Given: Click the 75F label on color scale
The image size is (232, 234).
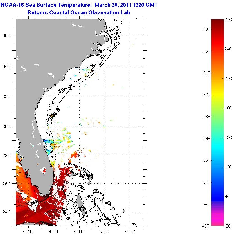Looking at the screenshot, I should pyautogui.click(x=206, y=51).
